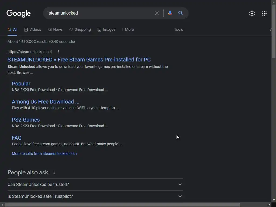Open the Popular sitelink
Image resolution: width=276 pixels, height=207 pixels.
tap(21, 84)
